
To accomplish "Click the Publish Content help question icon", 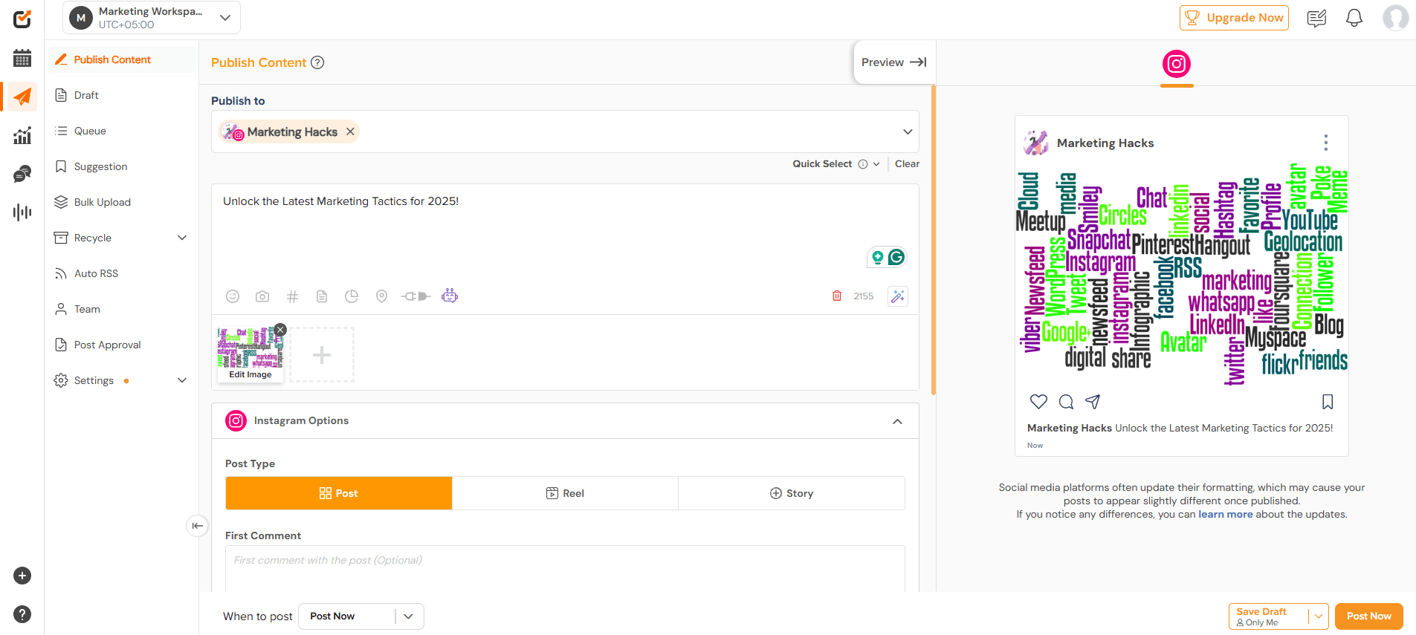I will [317, 62].
